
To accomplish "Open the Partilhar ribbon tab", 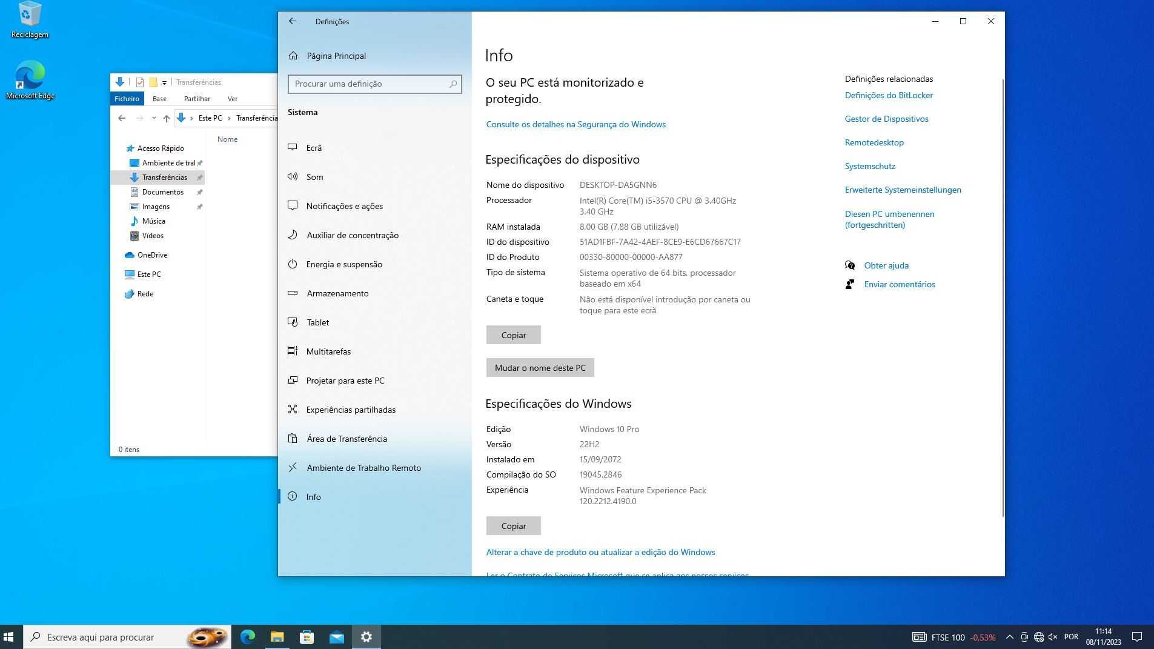I will click(197, 99).
